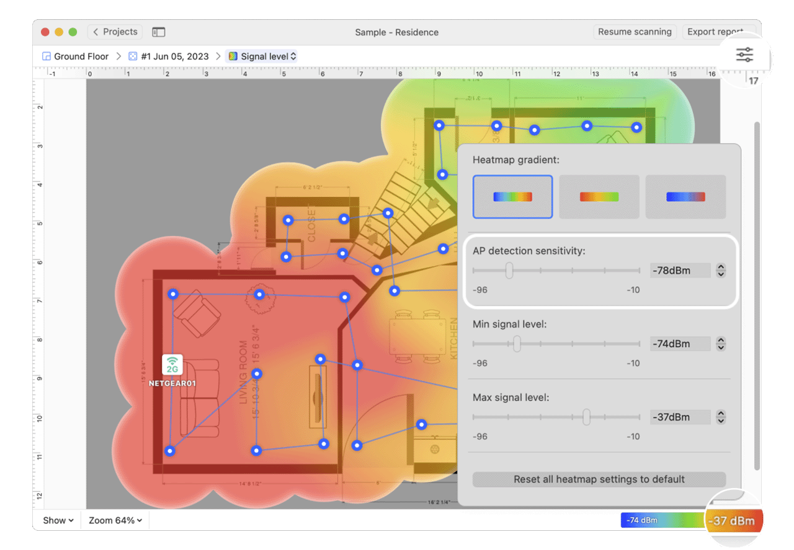This screenshot has height=550, width=794.
Task: Select the Ground Floor breadcrumb
Action: tap(81, 56)
